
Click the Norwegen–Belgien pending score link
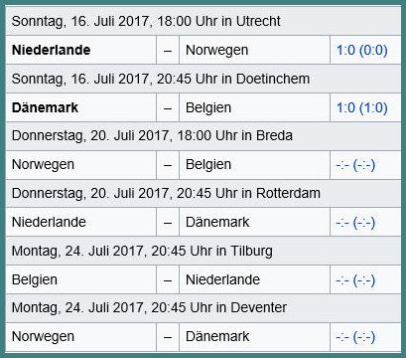[355, 165]
